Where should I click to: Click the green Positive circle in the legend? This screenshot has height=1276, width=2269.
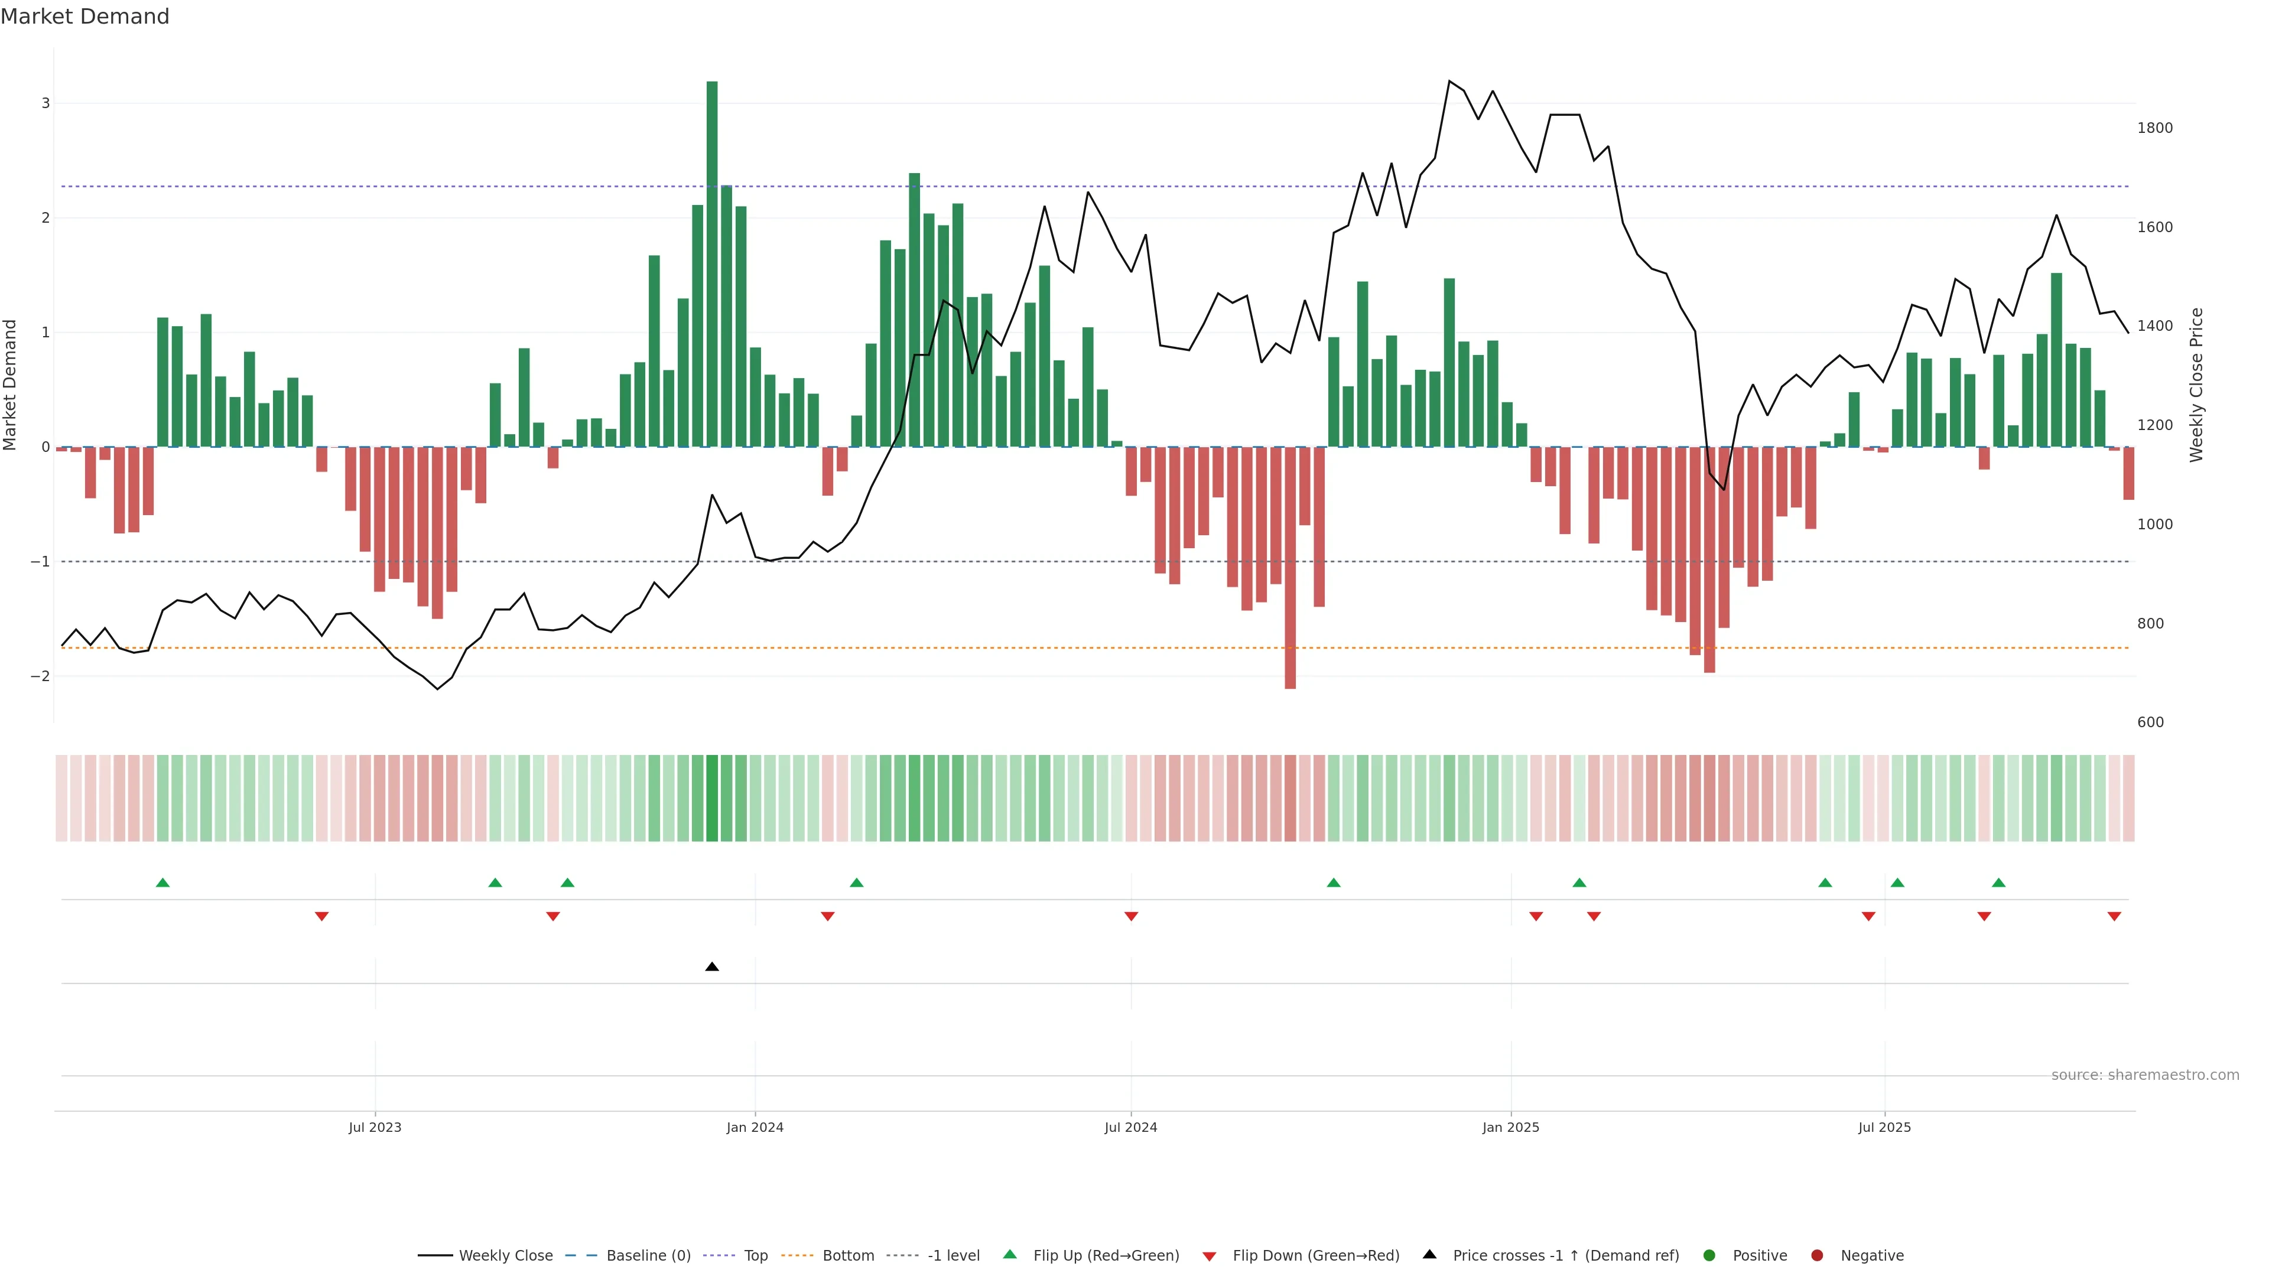pyautogui.click(x=1709, y=1256)
